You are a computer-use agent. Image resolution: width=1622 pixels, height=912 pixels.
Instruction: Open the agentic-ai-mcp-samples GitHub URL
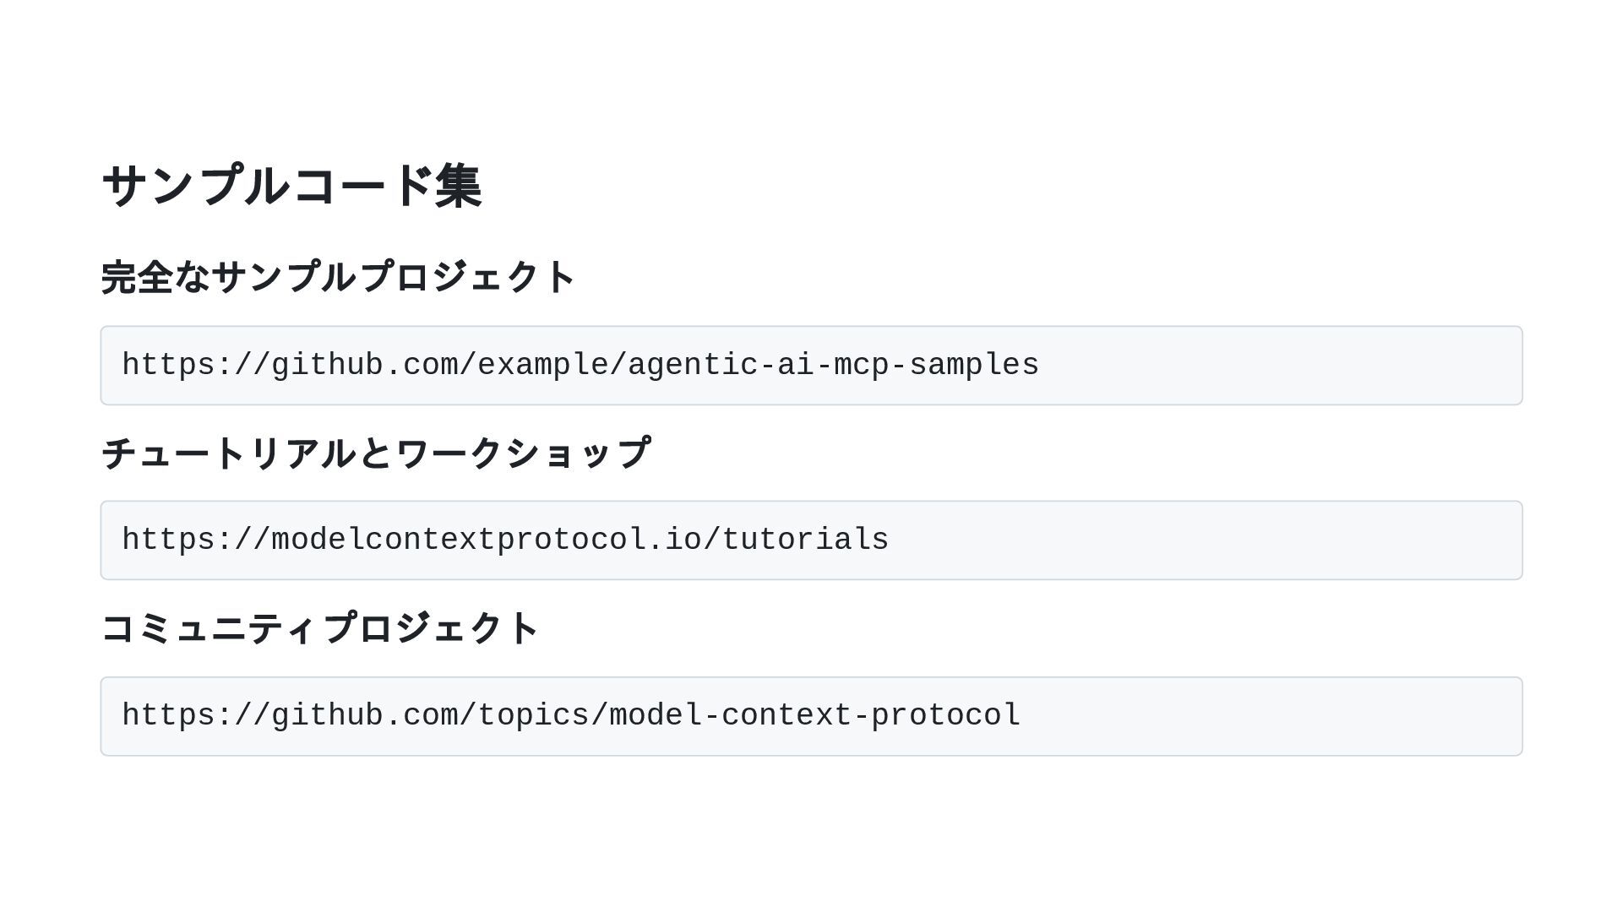pos(580,366)
